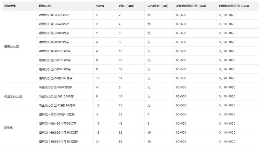Click the 内存 (GiB) column header
This screenshot has width=260, height=147.
[126, 6]
